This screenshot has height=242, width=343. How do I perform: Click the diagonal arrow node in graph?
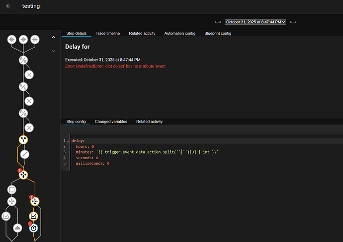[24, 154]
